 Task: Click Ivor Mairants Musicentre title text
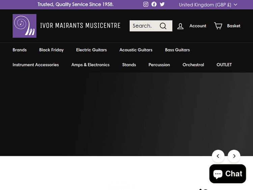point(80,26)
